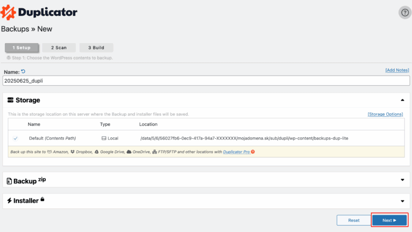Click the Storage heading text
Screen dimensions: 412x232
(x=28, y=100)
